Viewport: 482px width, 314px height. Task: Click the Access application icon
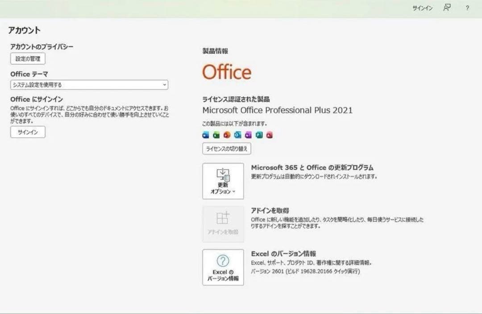tap(269, 134)
